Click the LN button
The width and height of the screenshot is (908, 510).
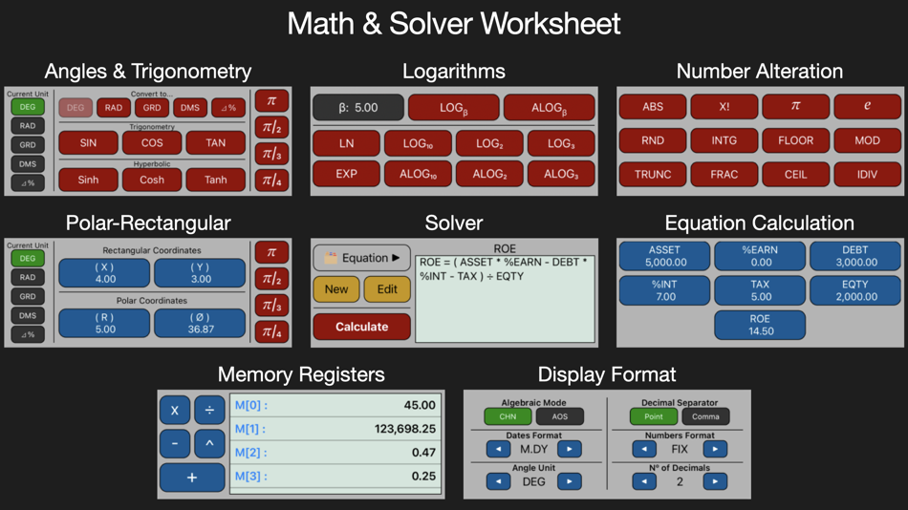coord(346,143)
